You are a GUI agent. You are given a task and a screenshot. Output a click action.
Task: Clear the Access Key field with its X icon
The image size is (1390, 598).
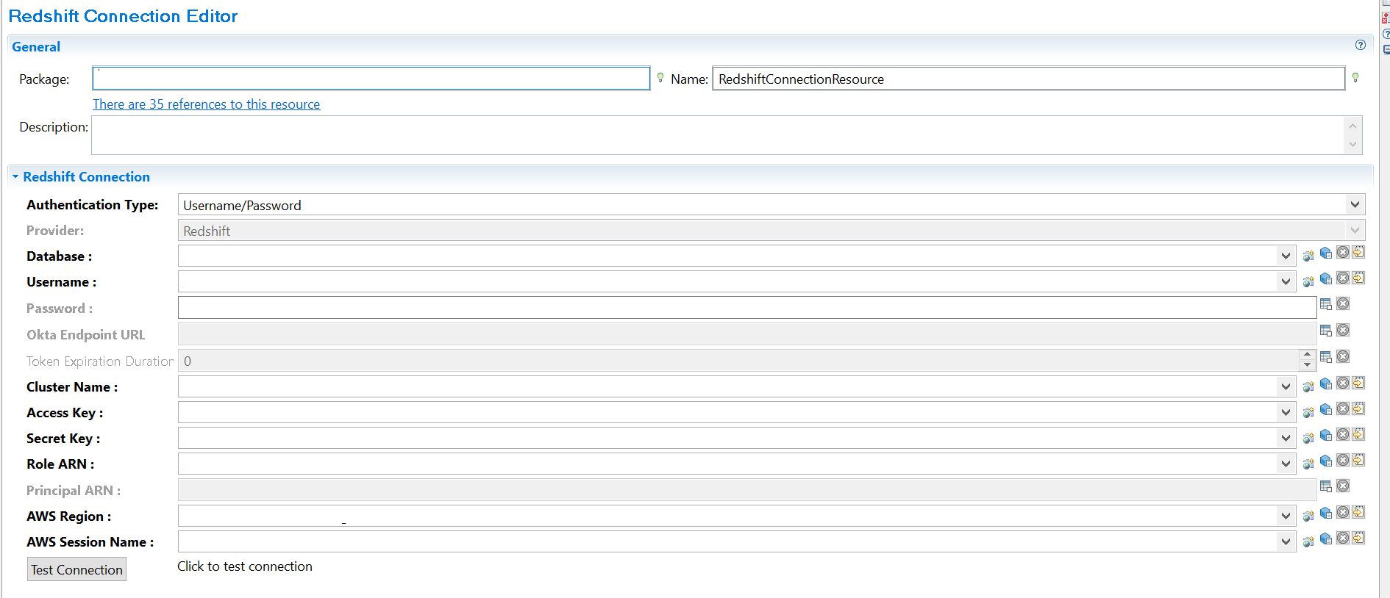pos(1343,409)
